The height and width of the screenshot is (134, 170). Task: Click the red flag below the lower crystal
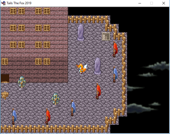pos(98,91)
